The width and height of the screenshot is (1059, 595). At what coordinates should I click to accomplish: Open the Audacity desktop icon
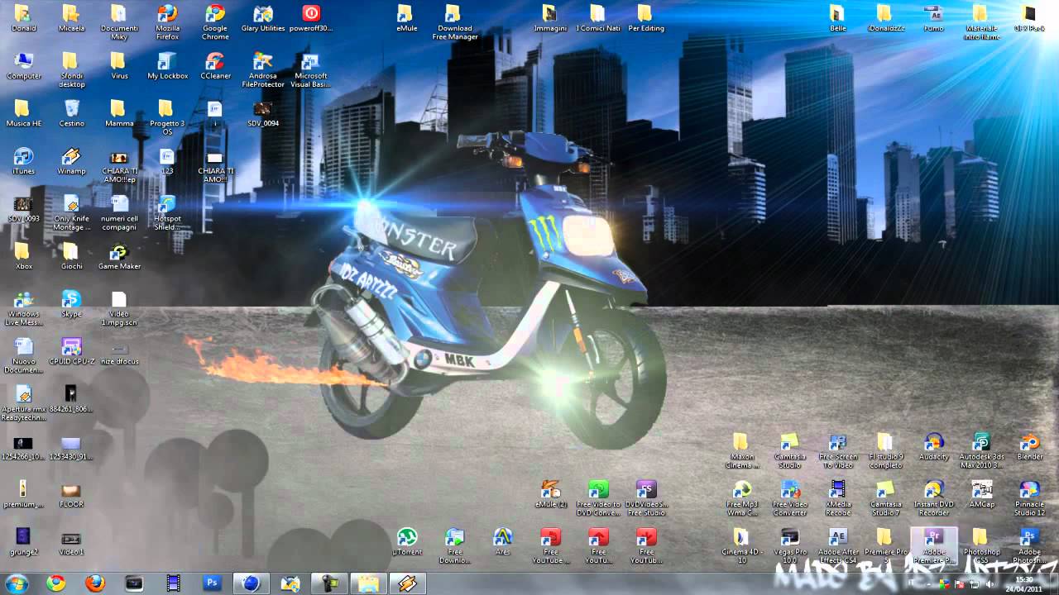(933, 447)
